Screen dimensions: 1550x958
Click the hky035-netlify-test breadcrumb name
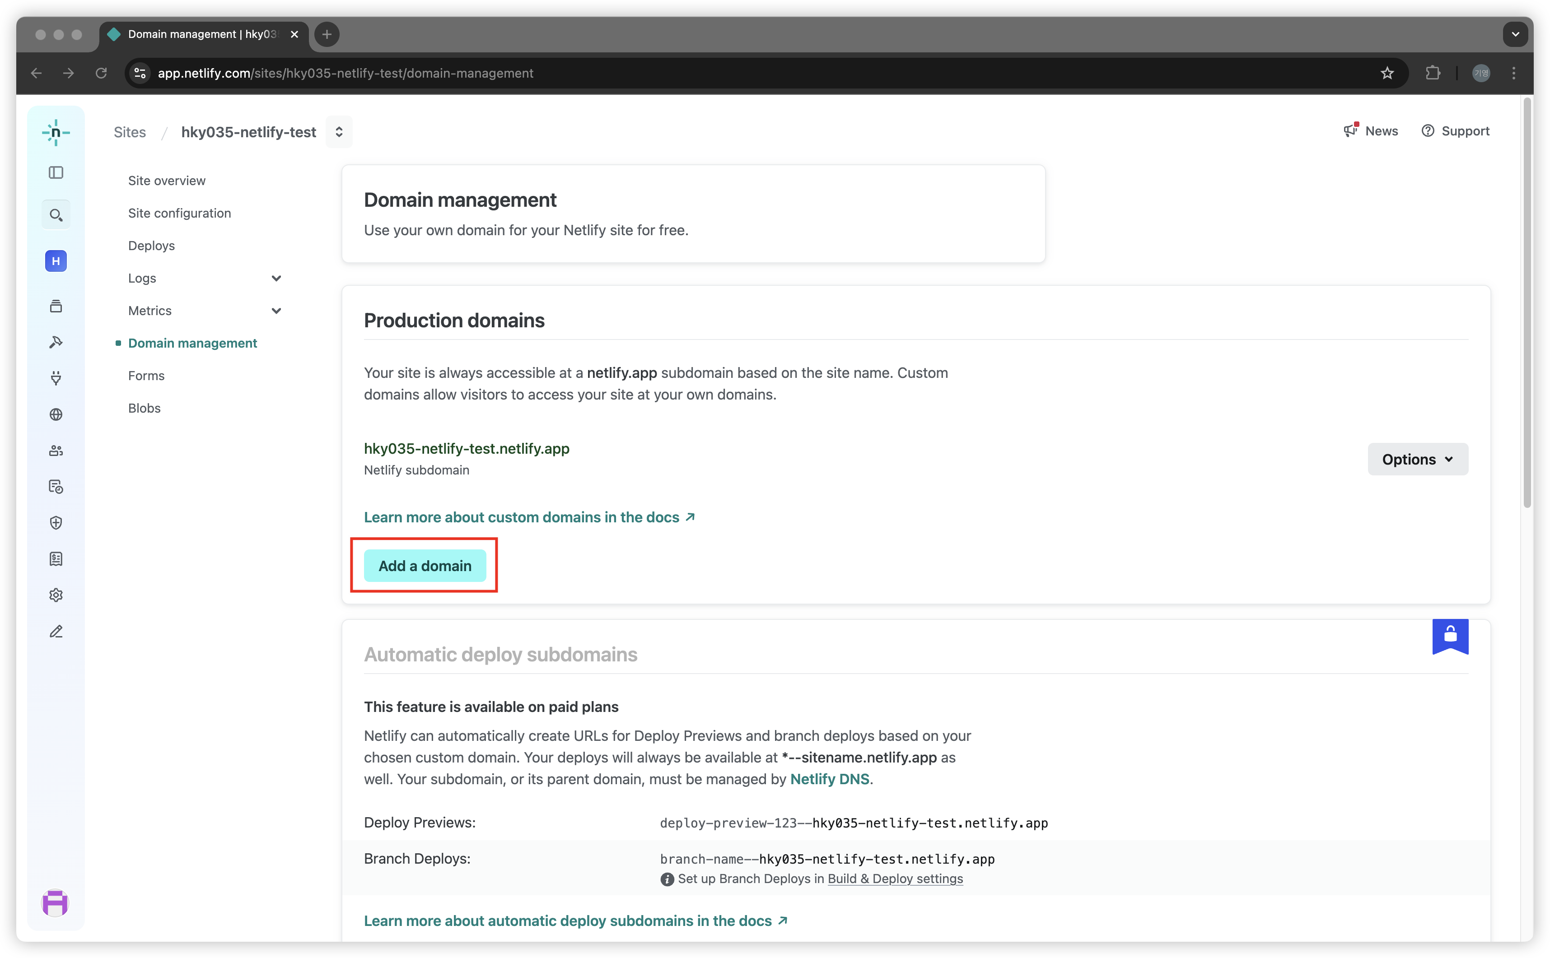(x=248, y=132)
